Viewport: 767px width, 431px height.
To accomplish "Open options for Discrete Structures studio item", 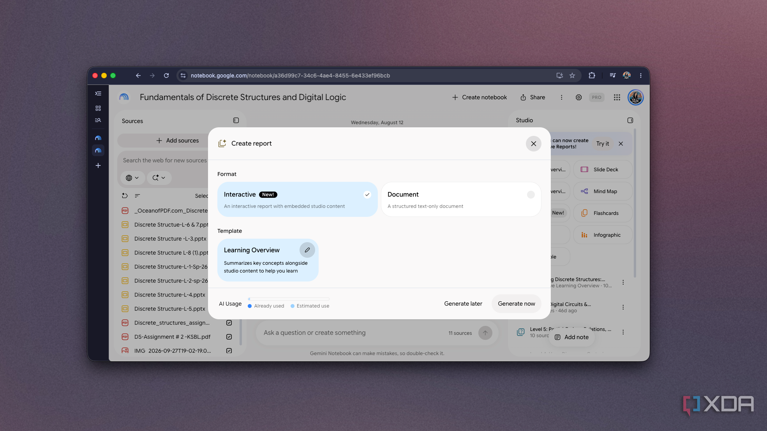I will (623, 283).
